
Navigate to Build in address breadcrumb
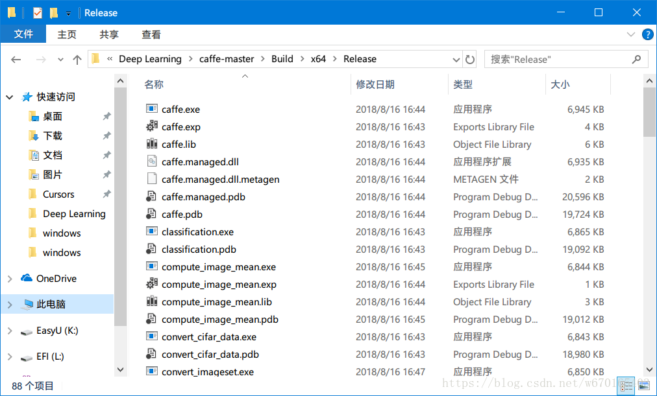pyautogui.click(x=282, y=59)
